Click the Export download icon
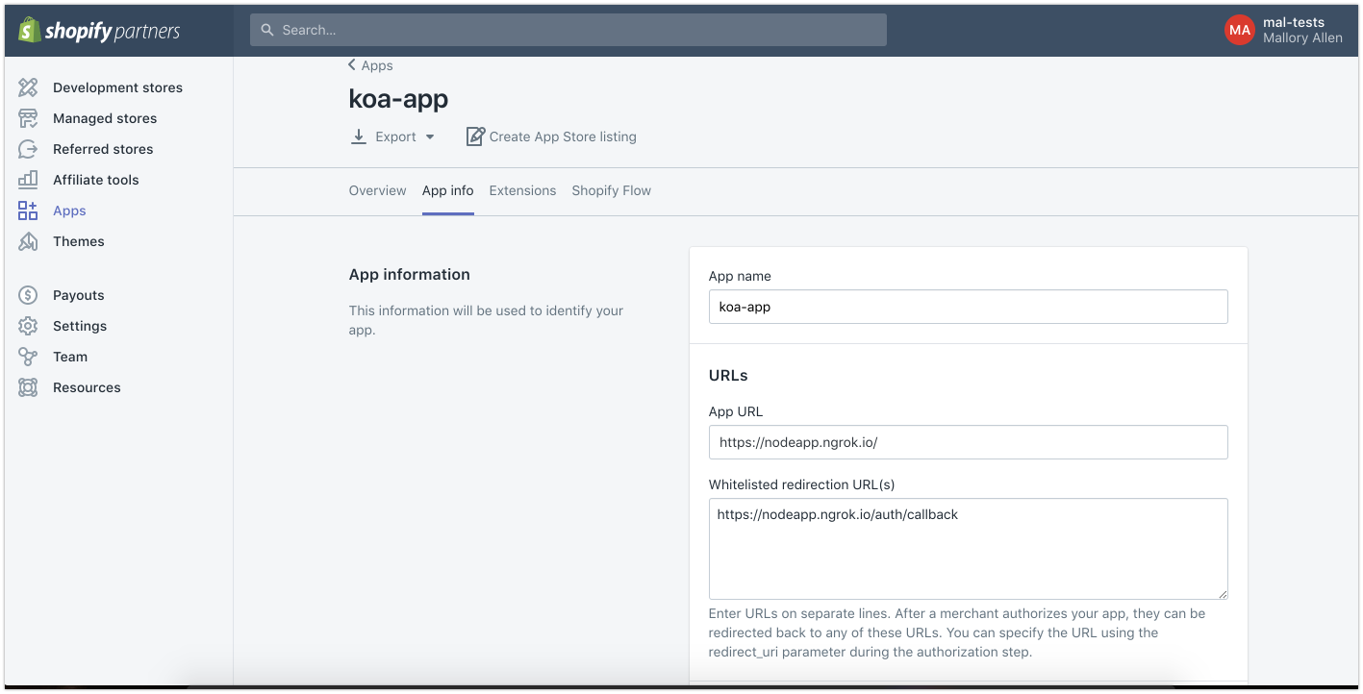The image size is (1363, 694). (359, 136)
